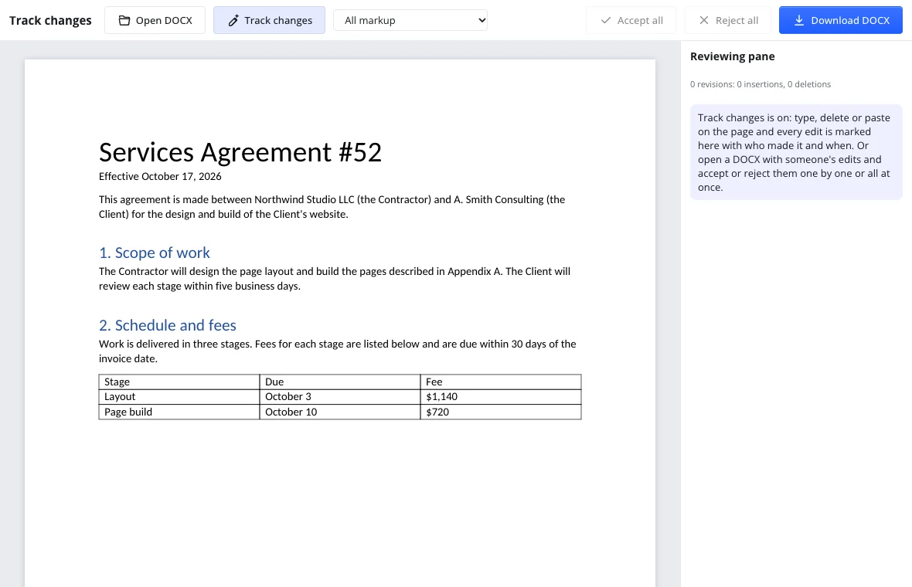Click the 'Track changes' app title

(x=50, y=20)
